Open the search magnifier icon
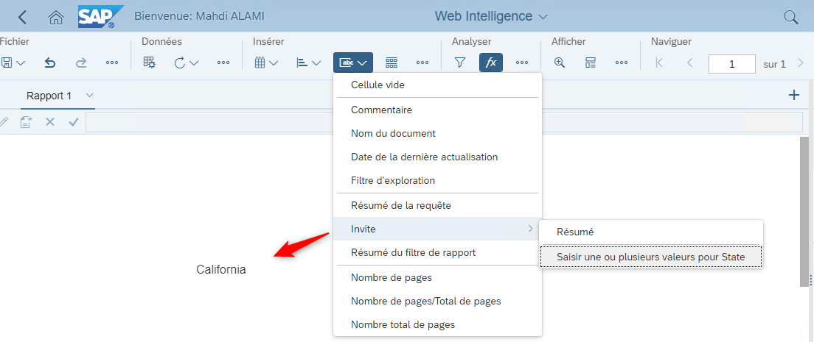The height and width of the screenshot is (342, 814). [x=790, y=17]
